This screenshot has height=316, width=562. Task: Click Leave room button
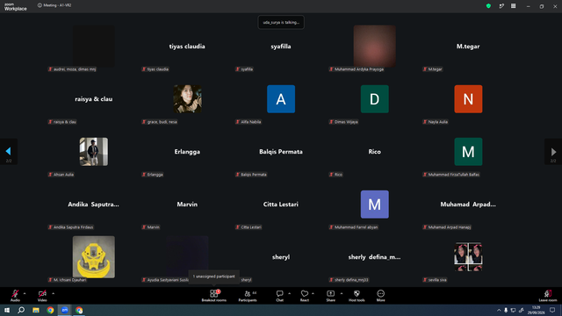coord(548,296)
